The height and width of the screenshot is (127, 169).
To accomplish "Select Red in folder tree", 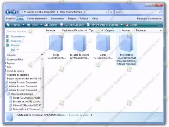I will click(x=9, y=67).
